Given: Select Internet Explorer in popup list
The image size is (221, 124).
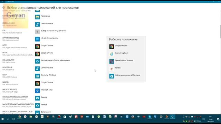Looking at the screenshot, I should pos(121,53).
